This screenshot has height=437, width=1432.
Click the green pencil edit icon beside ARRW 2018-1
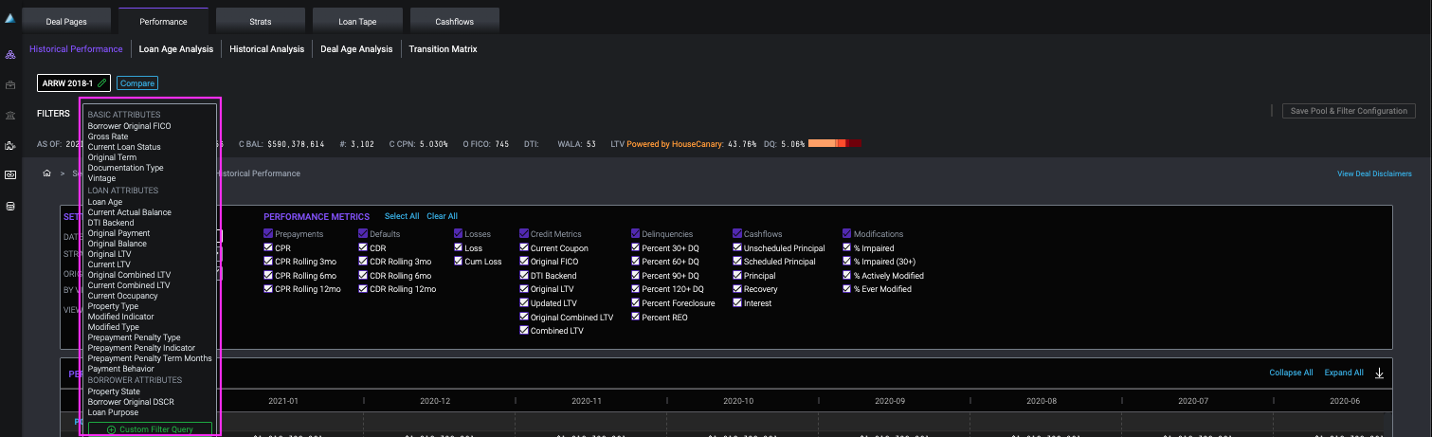coord(101,83)
